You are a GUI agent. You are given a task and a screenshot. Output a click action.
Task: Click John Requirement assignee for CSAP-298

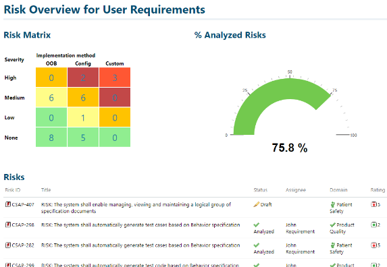click(300, 228)
